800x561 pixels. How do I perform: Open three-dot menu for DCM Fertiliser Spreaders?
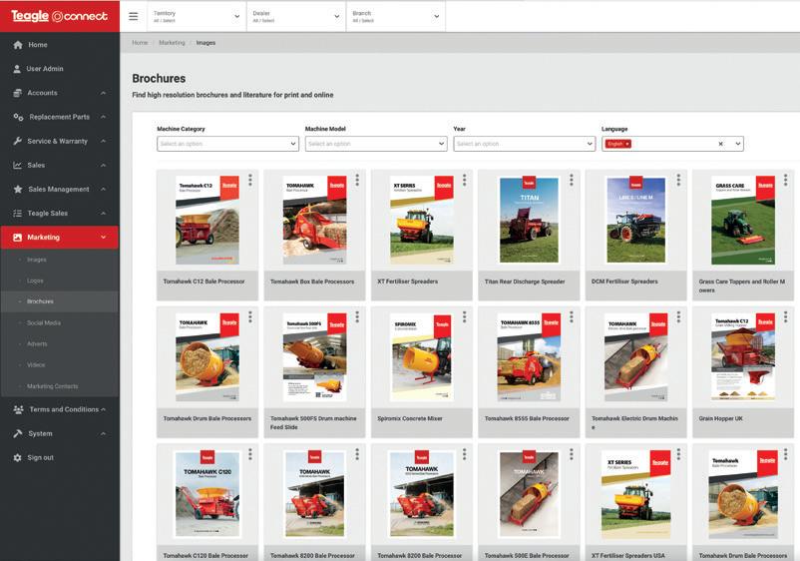[678, 180]
